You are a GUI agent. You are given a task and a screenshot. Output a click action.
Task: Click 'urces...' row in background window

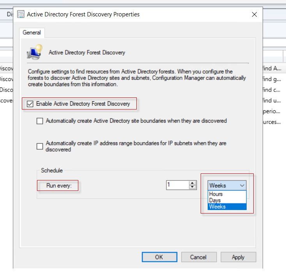(x=272, y=122)
